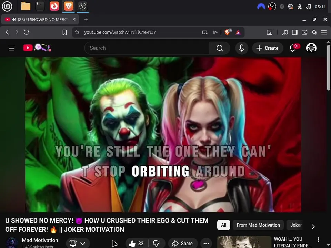331x248 pixels.
Task: Open the subscription notification bell dropdown
Action: point(78,244)
